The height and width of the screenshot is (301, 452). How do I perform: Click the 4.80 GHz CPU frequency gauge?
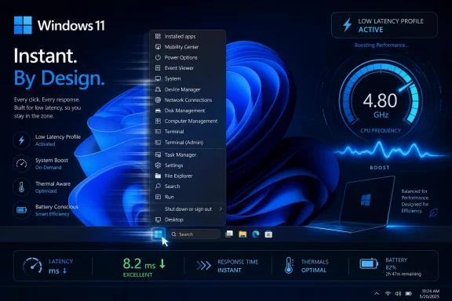coord(381,100)
